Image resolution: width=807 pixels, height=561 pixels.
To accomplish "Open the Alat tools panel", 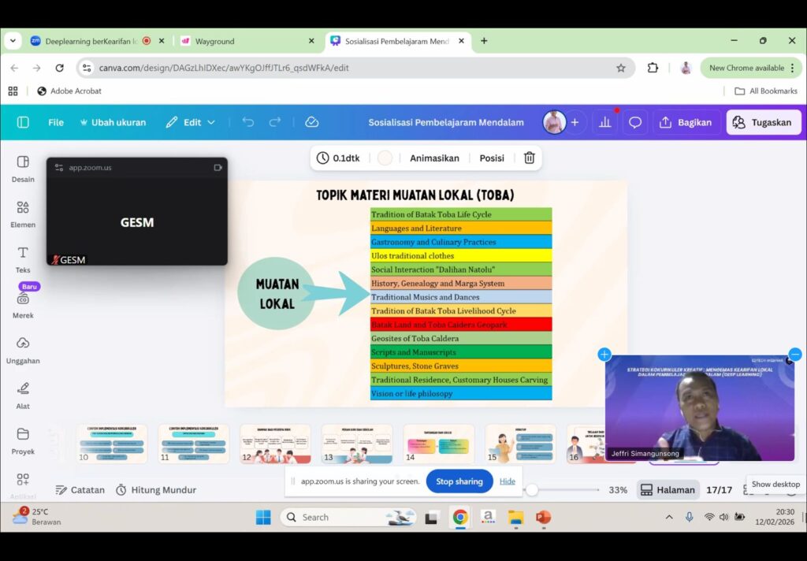I will (x=23, y=394).
